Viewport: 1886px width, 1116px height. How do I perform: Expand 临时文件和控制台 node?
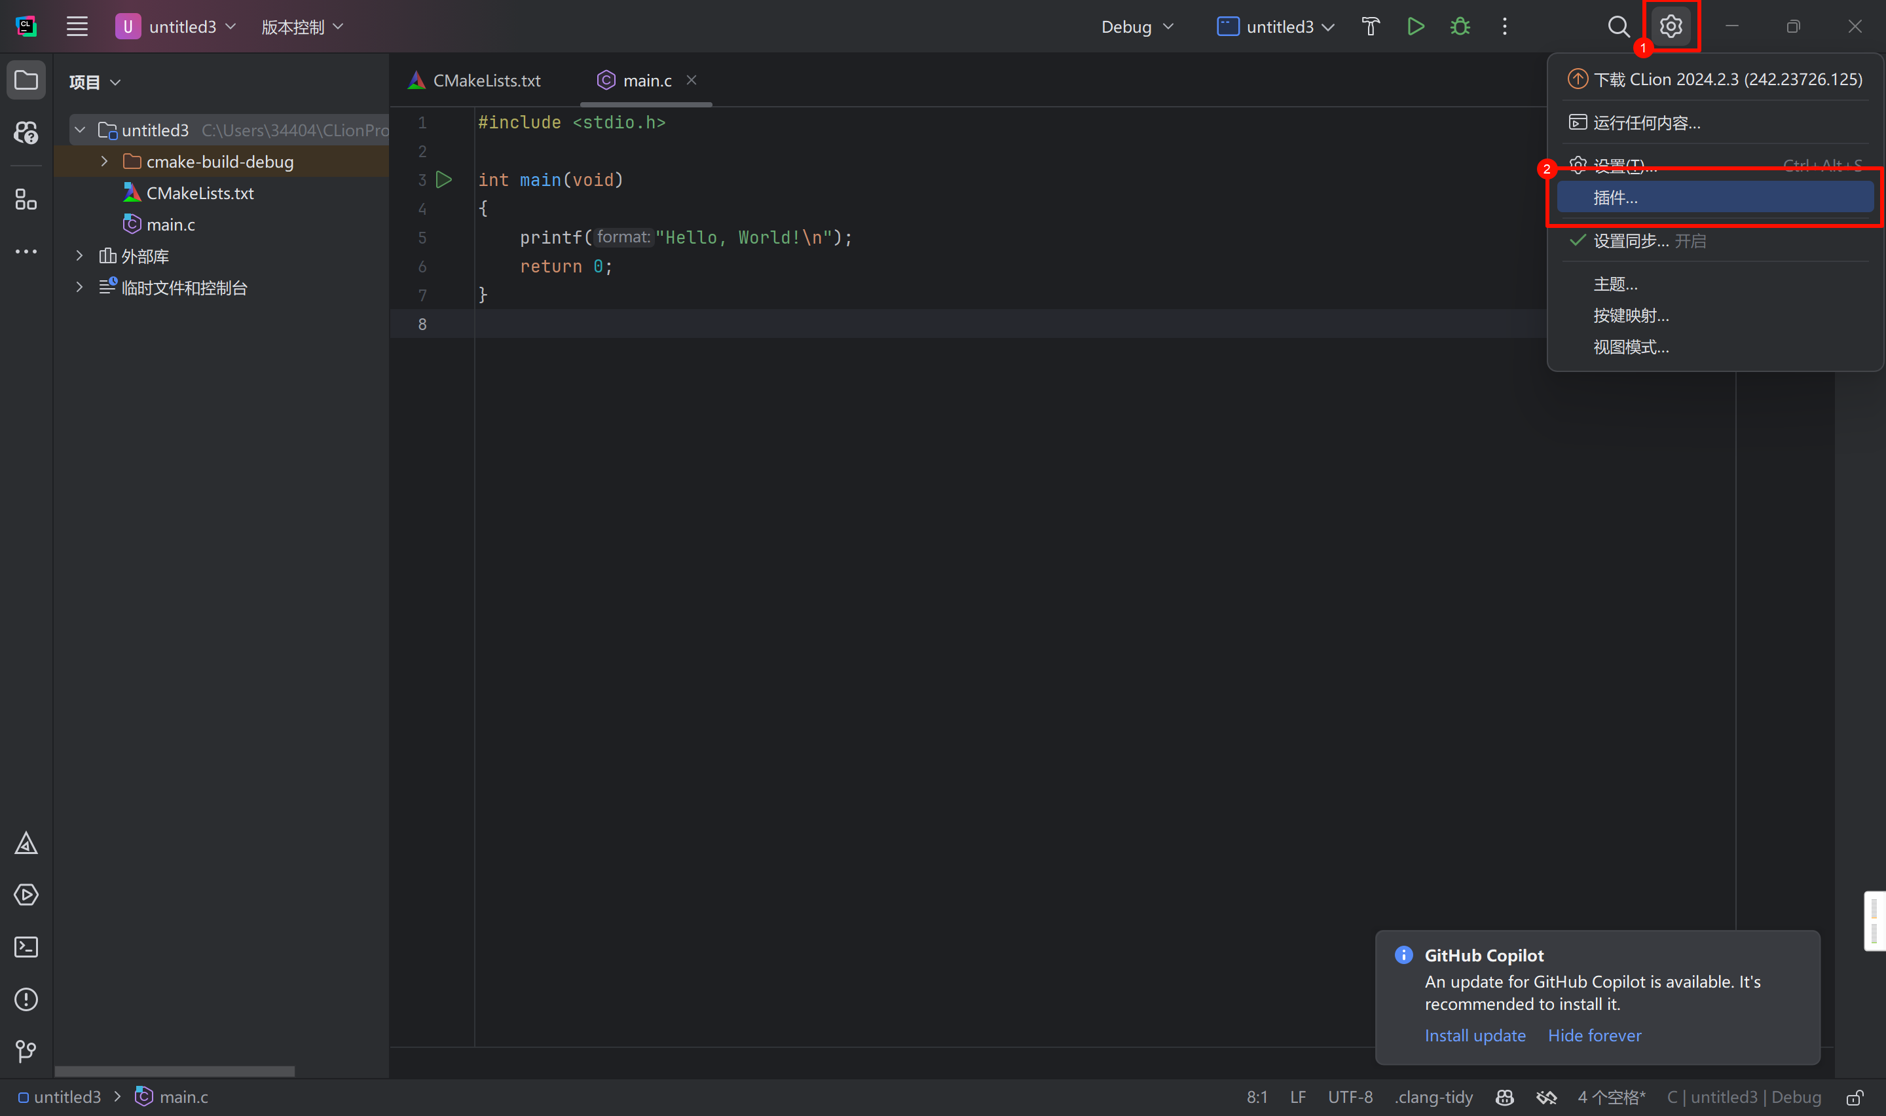click(x=80, y=288)
